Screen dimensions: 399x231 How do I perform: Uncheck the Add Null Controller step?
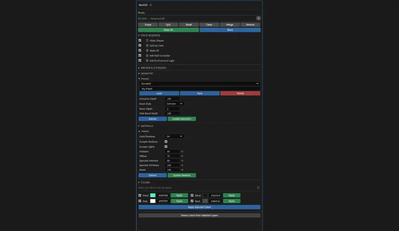click(x=140, y=55)
